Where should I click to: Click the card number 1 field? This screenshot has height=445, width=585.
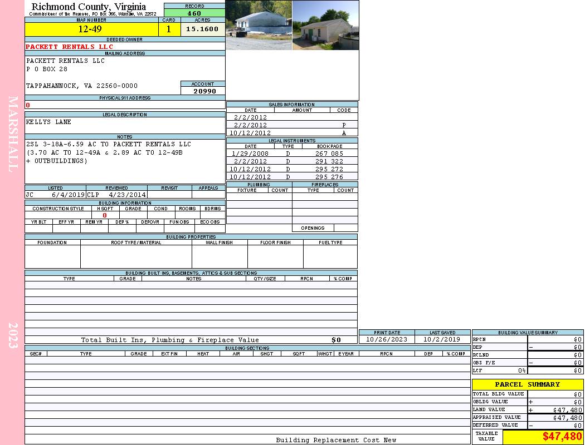coord(169,29)
